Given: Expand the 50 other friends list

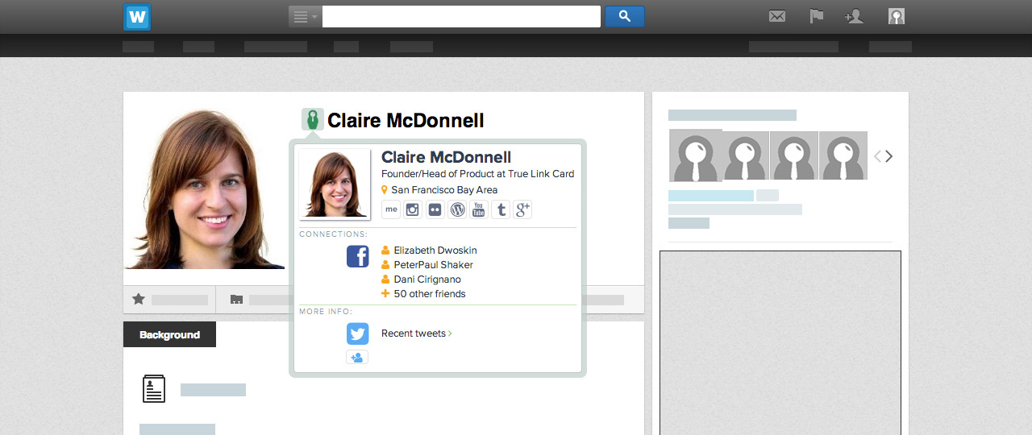Looking at the screenshot, I should pos(429,294).
